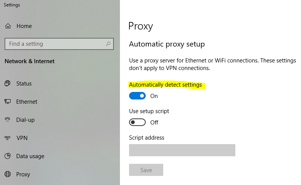Go to Settings Home
The width and height of the screenshot is (301, 185).
(24, 26)
